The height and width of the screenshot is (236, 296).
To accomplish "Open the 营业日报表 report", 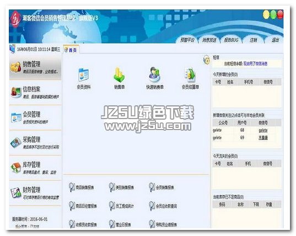I will pos(120,224).
